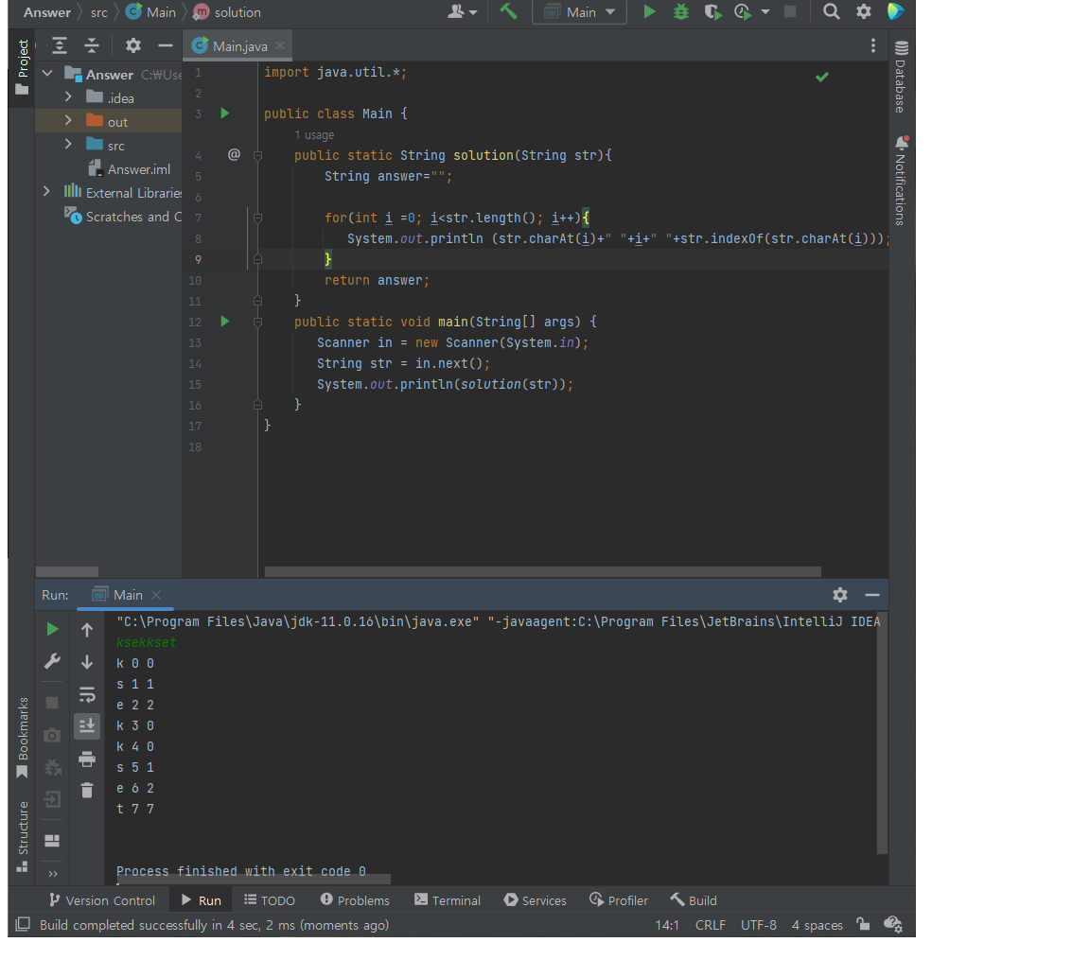This screenshot has width=1090, height=977.
Task: Open the Code With Me user icon
Action: click(x=462, y=11)
